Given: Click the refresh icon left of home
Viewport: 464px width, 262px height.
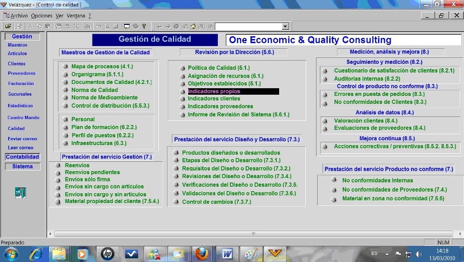Looking at the screenshot, I should (185, 27).
